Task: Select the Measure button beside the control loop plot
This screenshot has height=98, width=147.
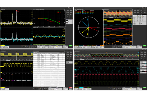Action: (68, 13)
